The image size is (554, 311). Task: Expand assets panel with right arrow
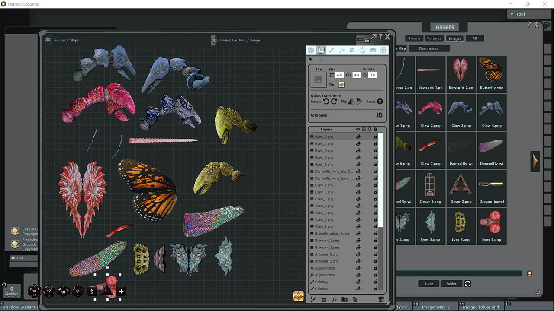[535, 161]
